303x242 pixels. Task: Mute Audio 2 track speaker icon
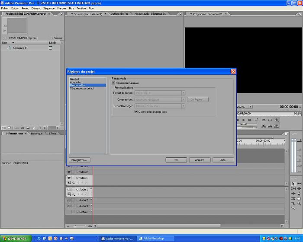coord(69,200)
